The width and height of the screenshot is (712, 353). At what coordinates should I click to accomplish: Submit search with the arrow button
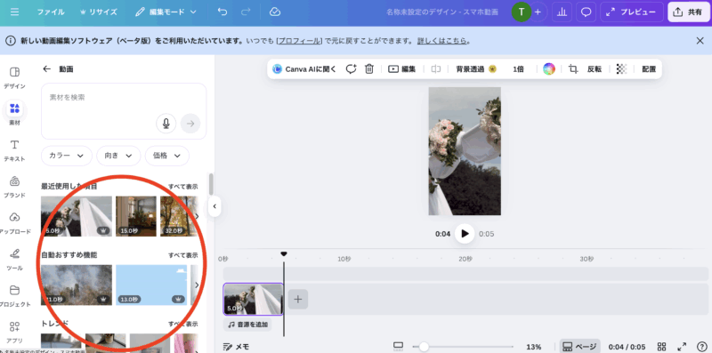point(190,124)
